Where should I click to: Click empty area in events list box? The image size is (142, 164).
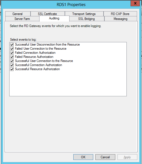68,84
